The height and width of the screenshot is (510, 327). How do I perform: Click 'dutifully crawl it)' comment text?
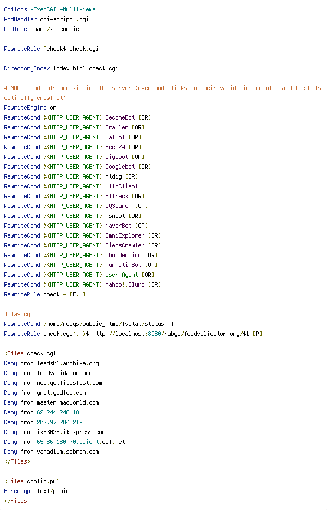point(35,98)
